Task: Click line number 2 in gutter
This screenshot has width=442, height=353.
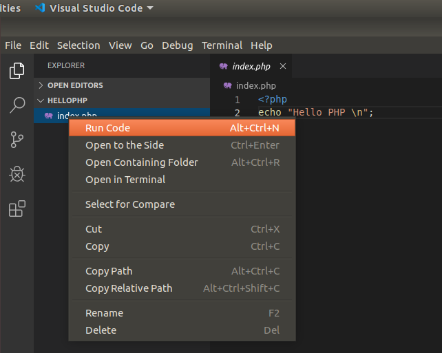Action: pyautogui.click(x=237, y=113)
